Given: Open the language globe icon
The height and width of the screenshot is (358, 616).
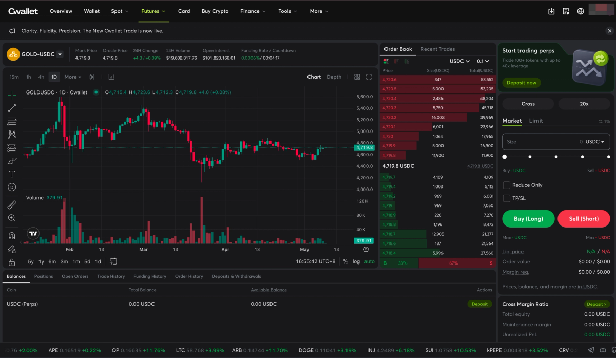Looking at the screenshot, I should click(x=581, y=11).
